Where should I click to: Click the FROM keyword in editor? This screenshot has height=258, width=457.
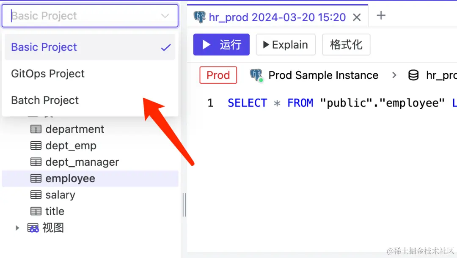tap(300, 103)
